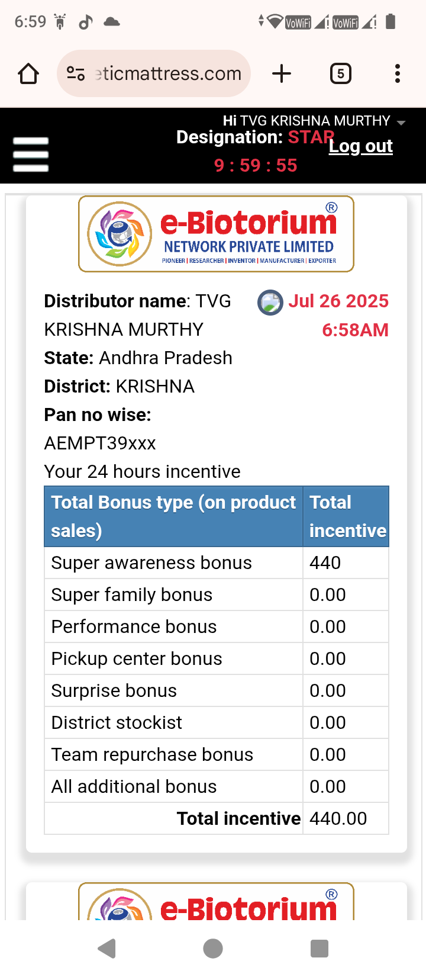The width and height of the screenshot is (426, 977).
Task: Tap the globe icon beside the date
Action: tap(270, 303)
